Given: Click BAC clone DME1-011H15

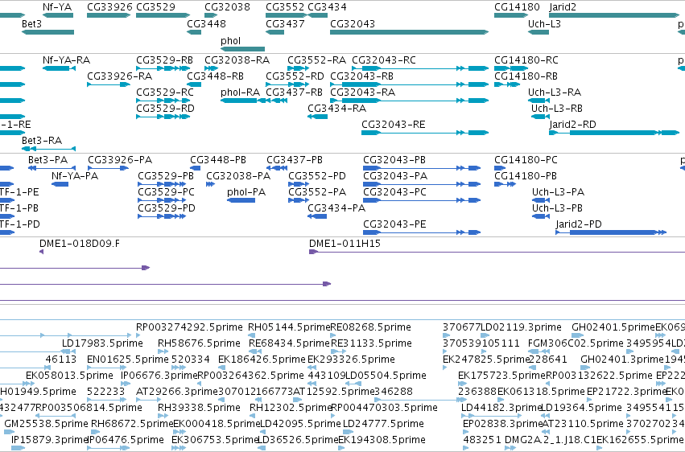Looking at the screenshot, I should 345,244.
